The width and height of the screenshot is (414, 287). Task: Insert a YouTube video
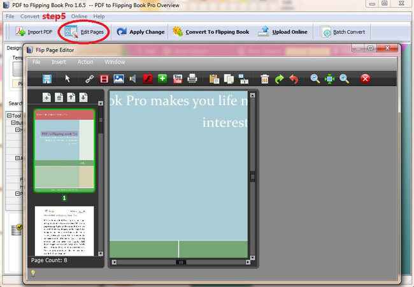tap(178, 78)
